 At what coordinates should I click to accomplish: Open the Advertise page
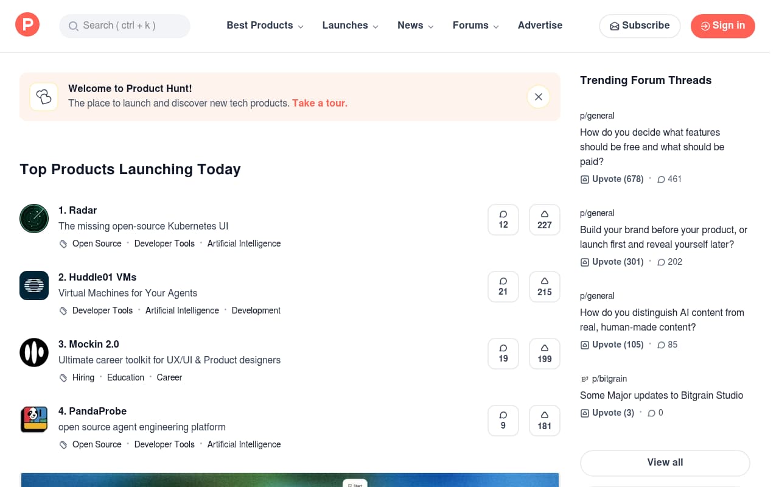point(540,26)
